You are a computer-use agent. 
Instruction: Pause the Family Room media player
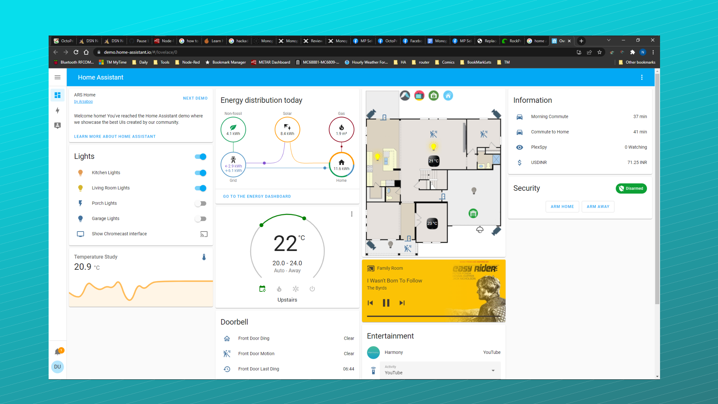(386, 303)
